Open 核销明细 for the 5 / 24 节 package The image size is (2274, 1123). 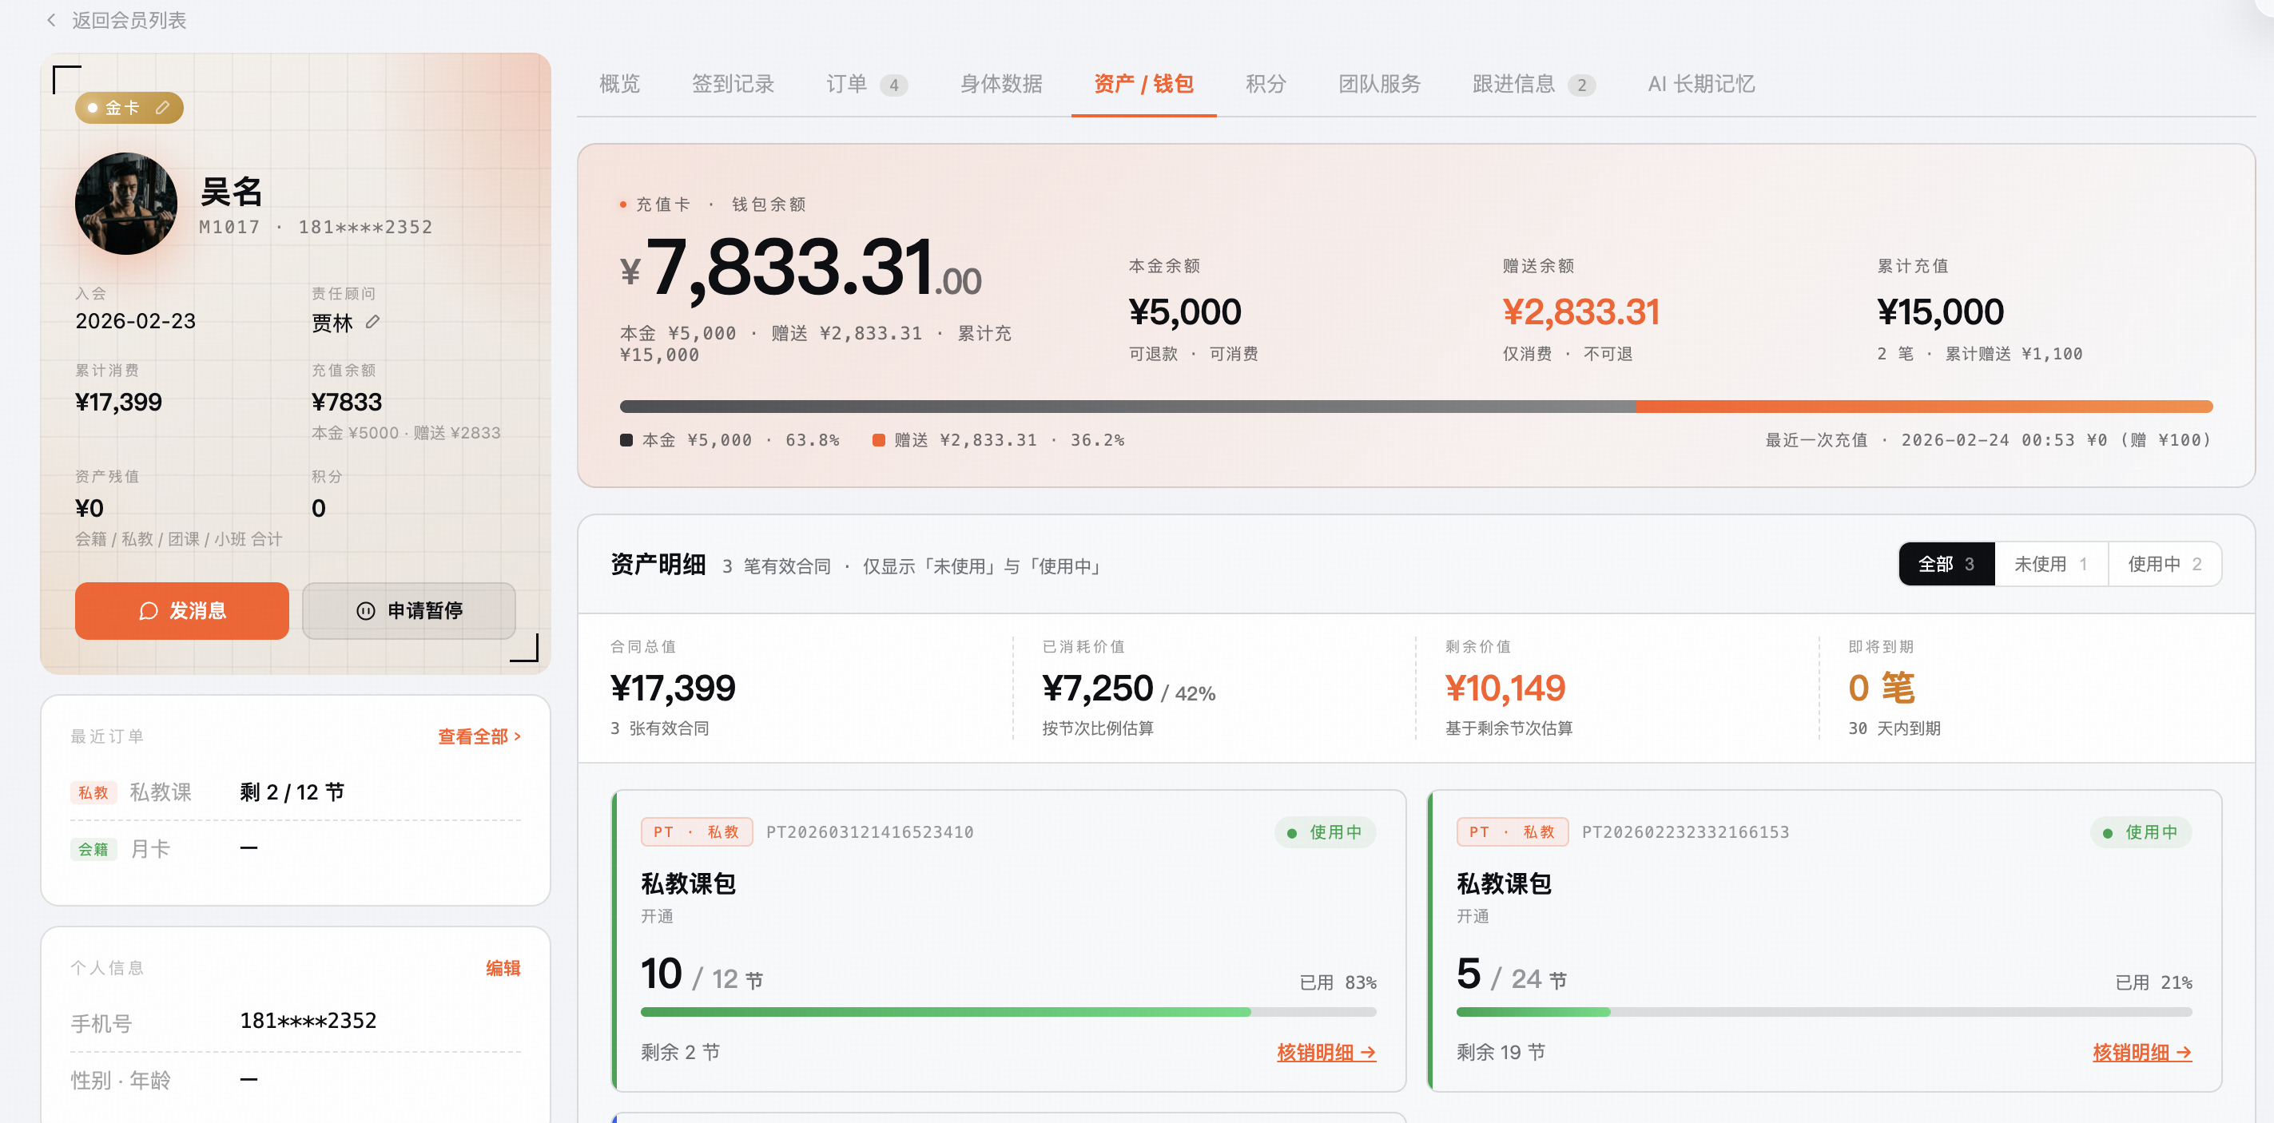pos(2141,1052)
